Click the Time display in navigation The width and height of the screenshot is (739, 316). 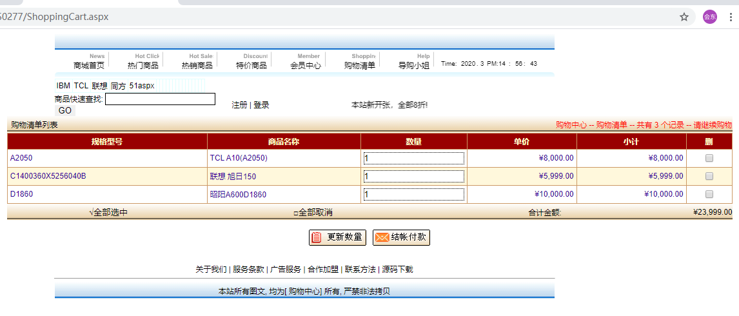tap(489, 64)
